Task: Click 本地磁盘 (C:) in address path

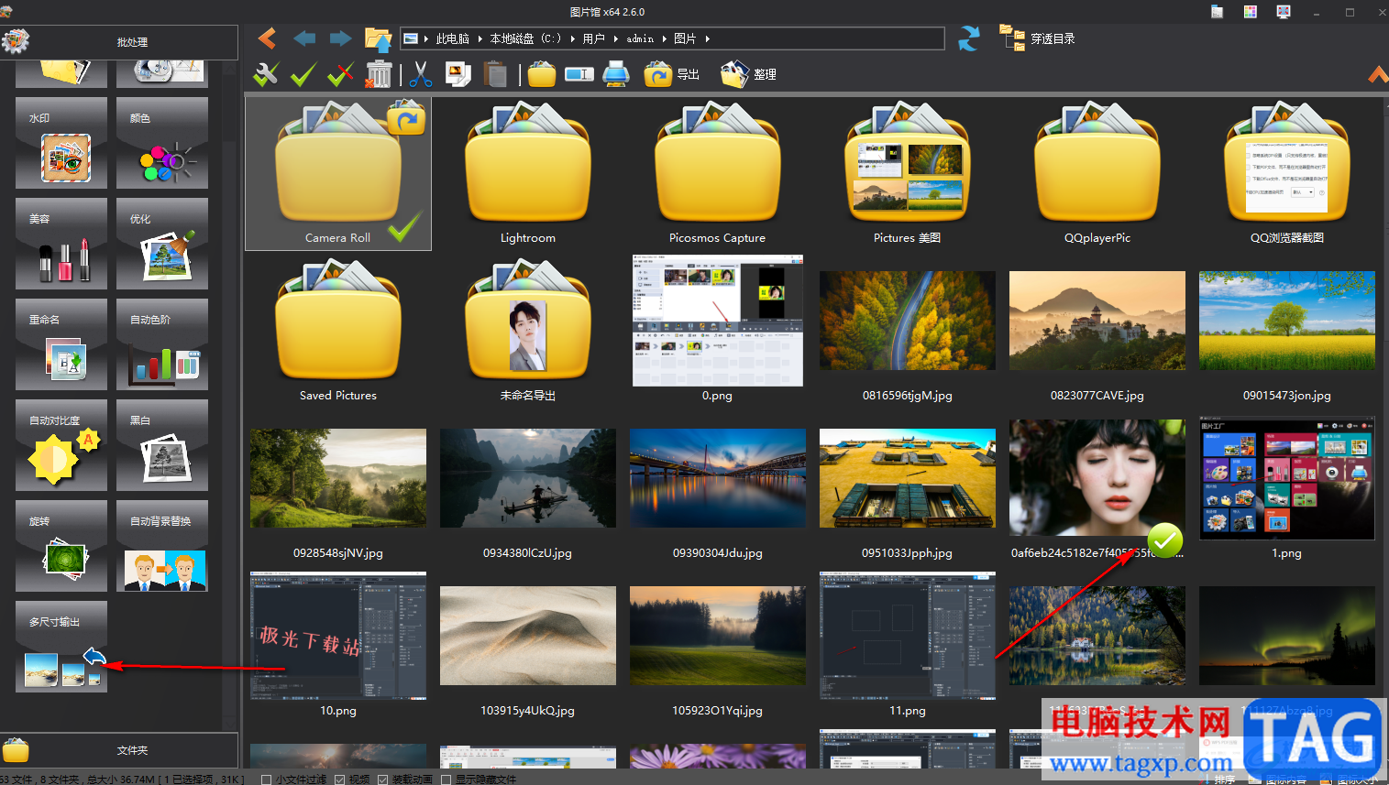Action: pyautogui.click(x=525, y=38)
